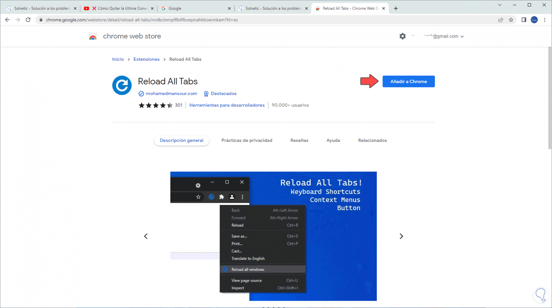Close the YouTube 'Cómo Quitar' tab

pyautogui.click(x=152, y=8)
